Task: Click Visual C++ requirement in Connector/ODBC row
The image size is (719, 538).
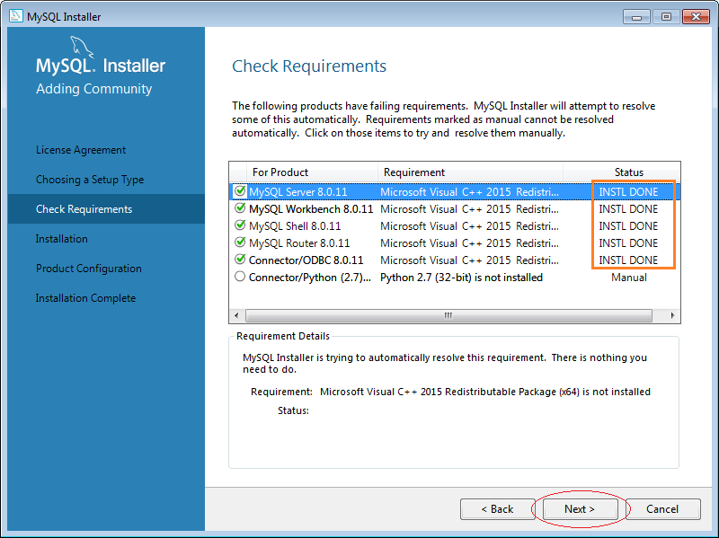Action: pyautogui.click(x=469, y=260)
